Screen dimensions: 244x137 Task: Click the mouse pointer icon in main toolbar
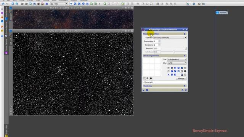(x=100, y=3)
